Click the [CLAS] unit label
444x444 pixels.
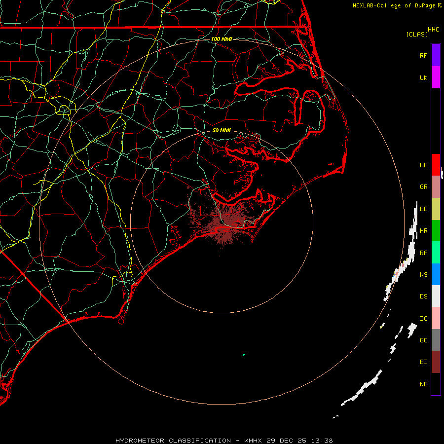tap(417, 34)
